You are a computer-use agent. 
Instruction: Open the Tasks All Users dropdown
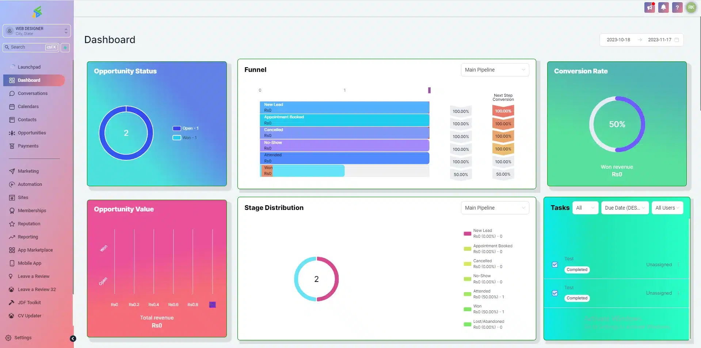click(667, 208)
